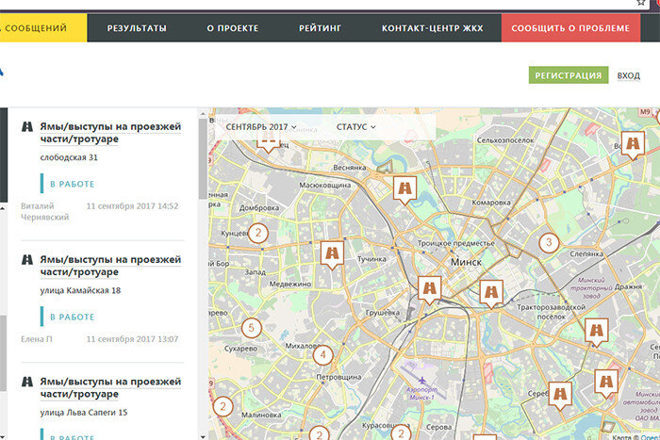Image resolution: width=660 pixels, height=440 pixels.
Task: Open road marker below Дражня label
Action: (x=597, y=333)
